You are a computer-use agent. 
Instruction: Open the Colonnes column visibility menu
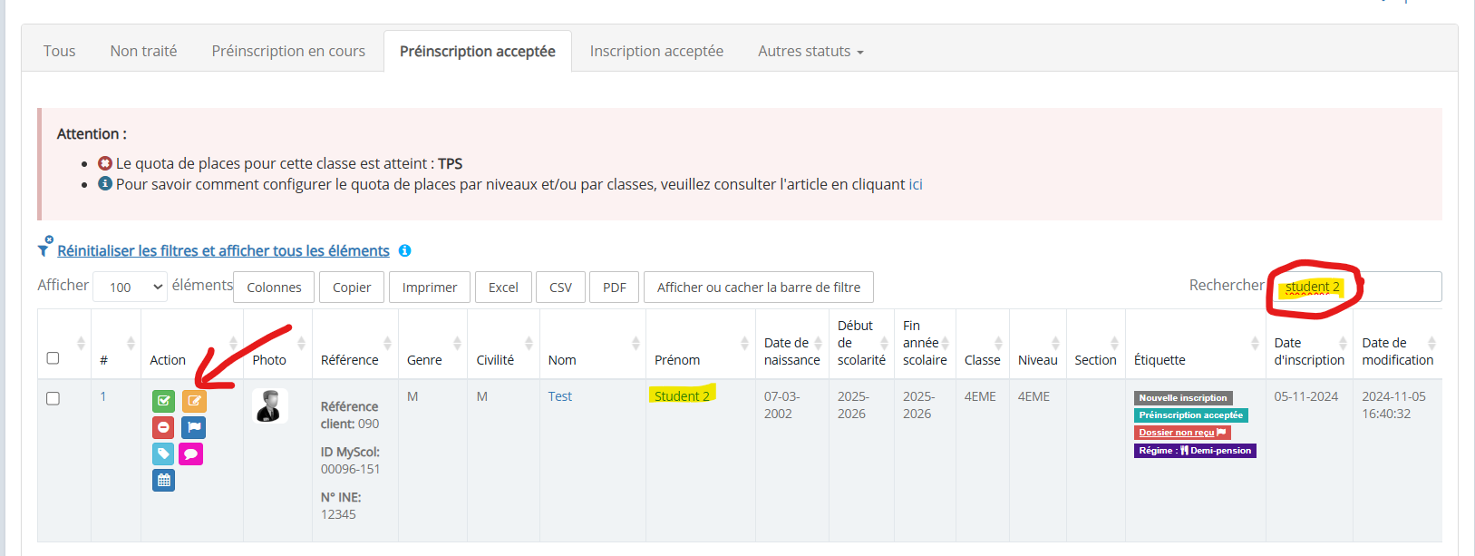point(274,287)
